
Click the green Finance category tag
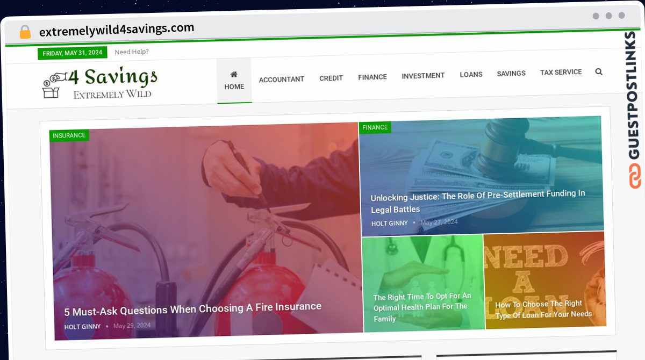(x=375, y=127)
